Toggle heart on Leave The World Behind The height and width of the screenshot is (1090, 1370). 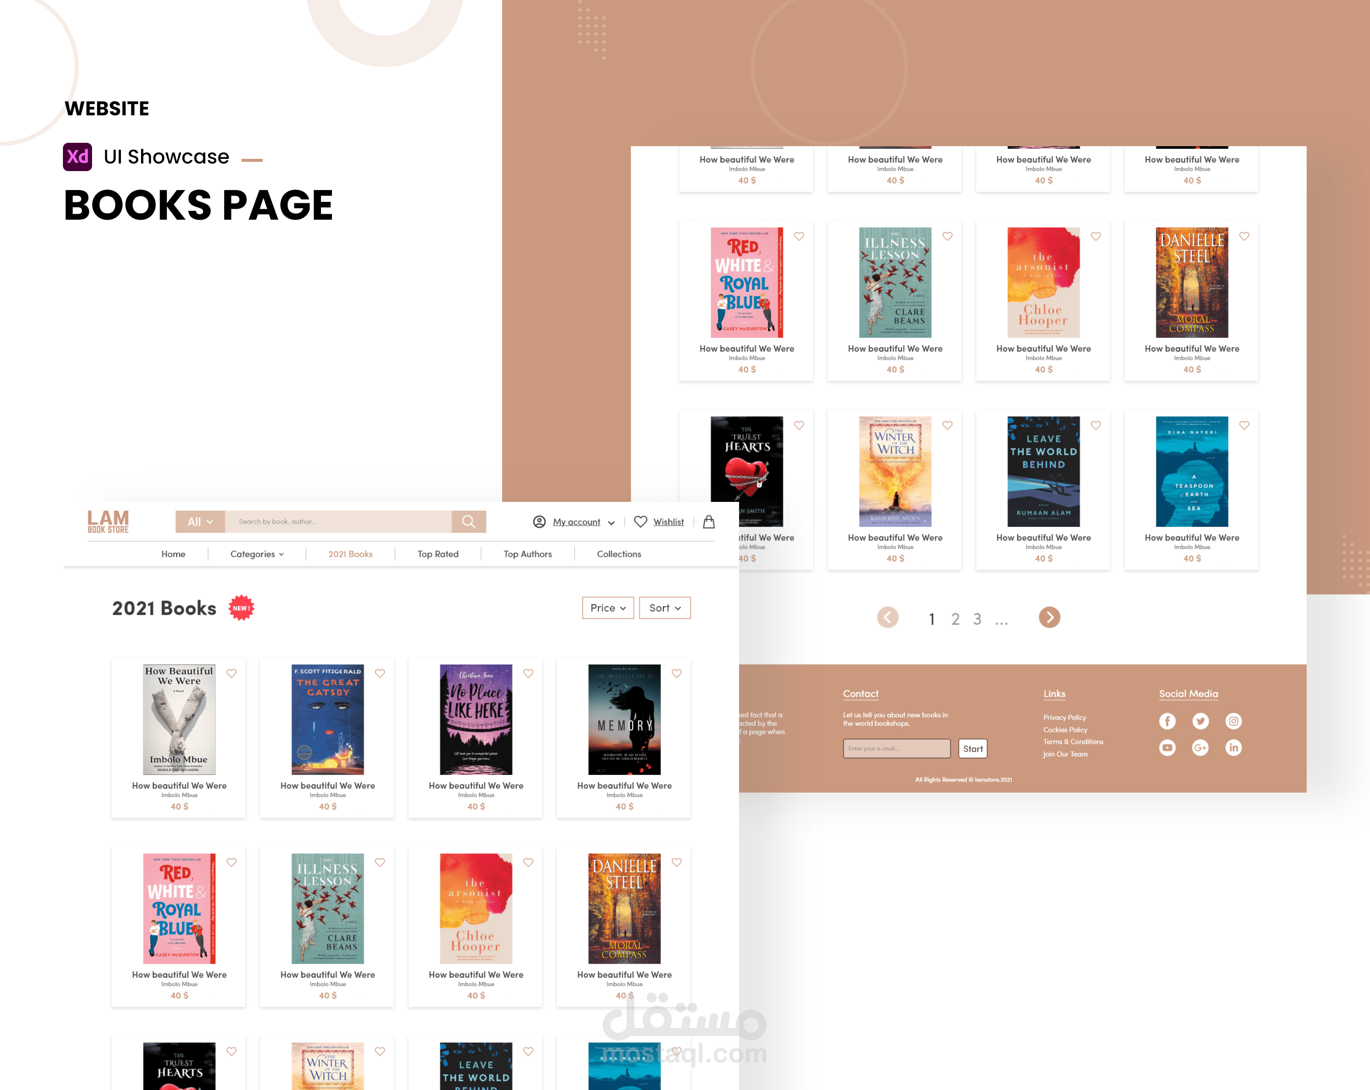click(x=1095, y=425)
